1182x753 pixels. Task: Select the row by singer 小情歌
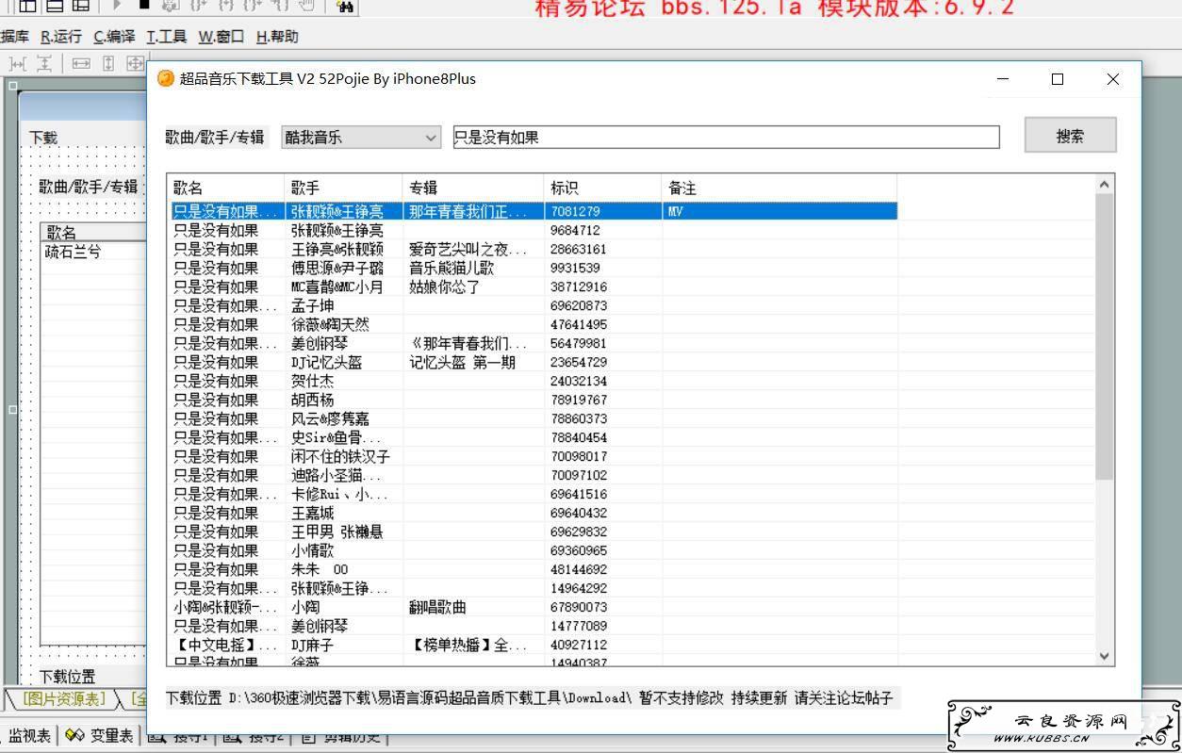pyautogui.click(x=534, y=550)
